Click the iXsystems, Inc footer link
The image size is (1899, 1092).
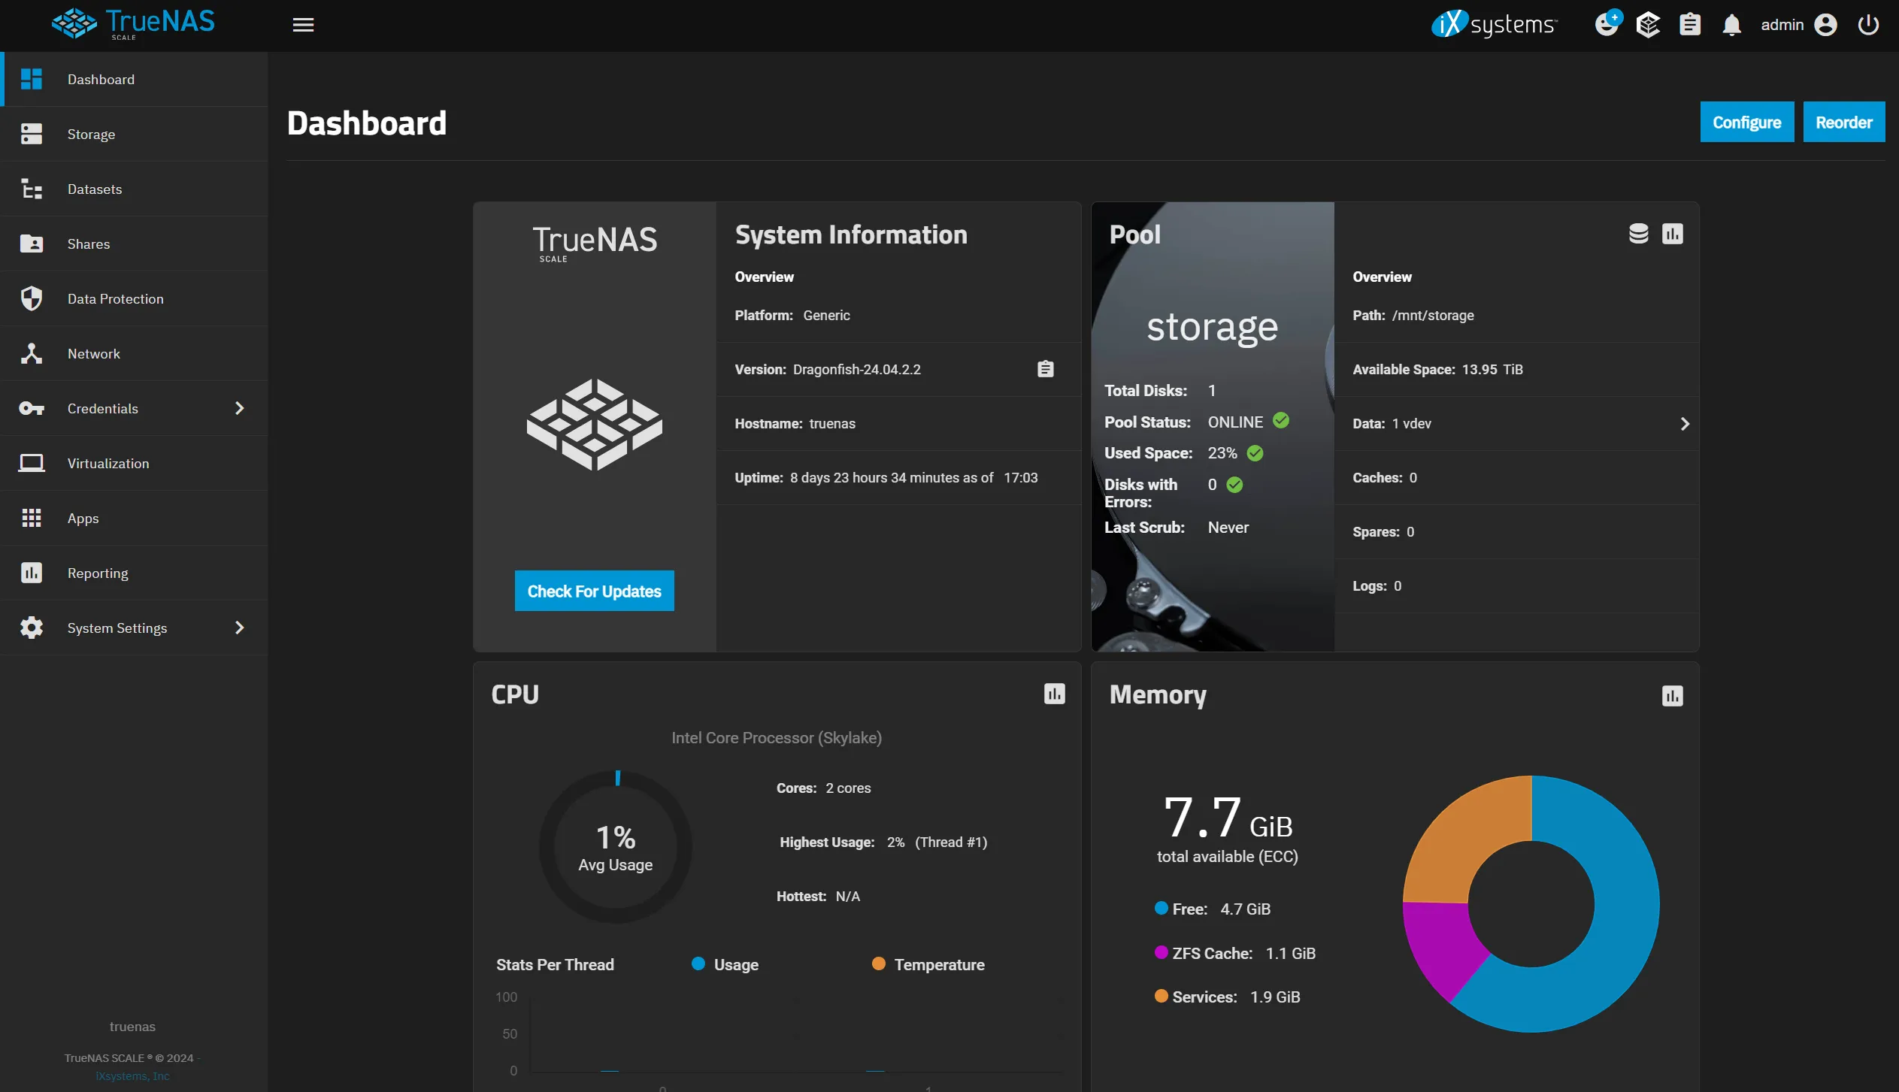pos(132,1076)
